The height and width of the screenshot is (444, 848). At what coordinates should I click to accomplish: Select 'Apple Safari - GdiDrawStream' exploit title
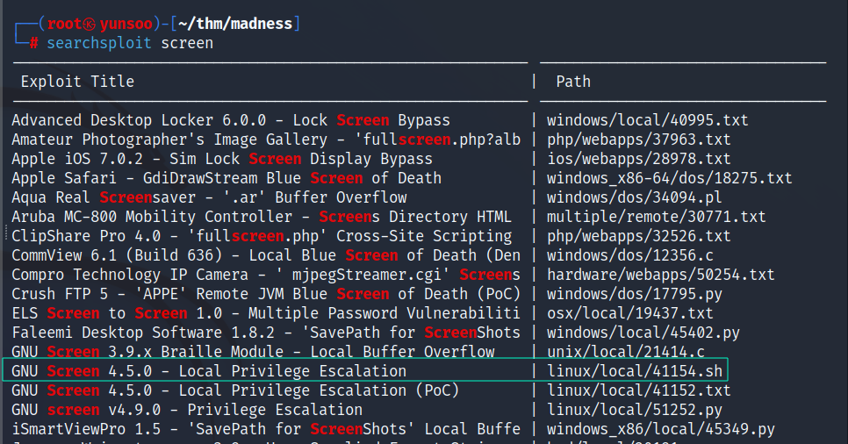point(226,178)
